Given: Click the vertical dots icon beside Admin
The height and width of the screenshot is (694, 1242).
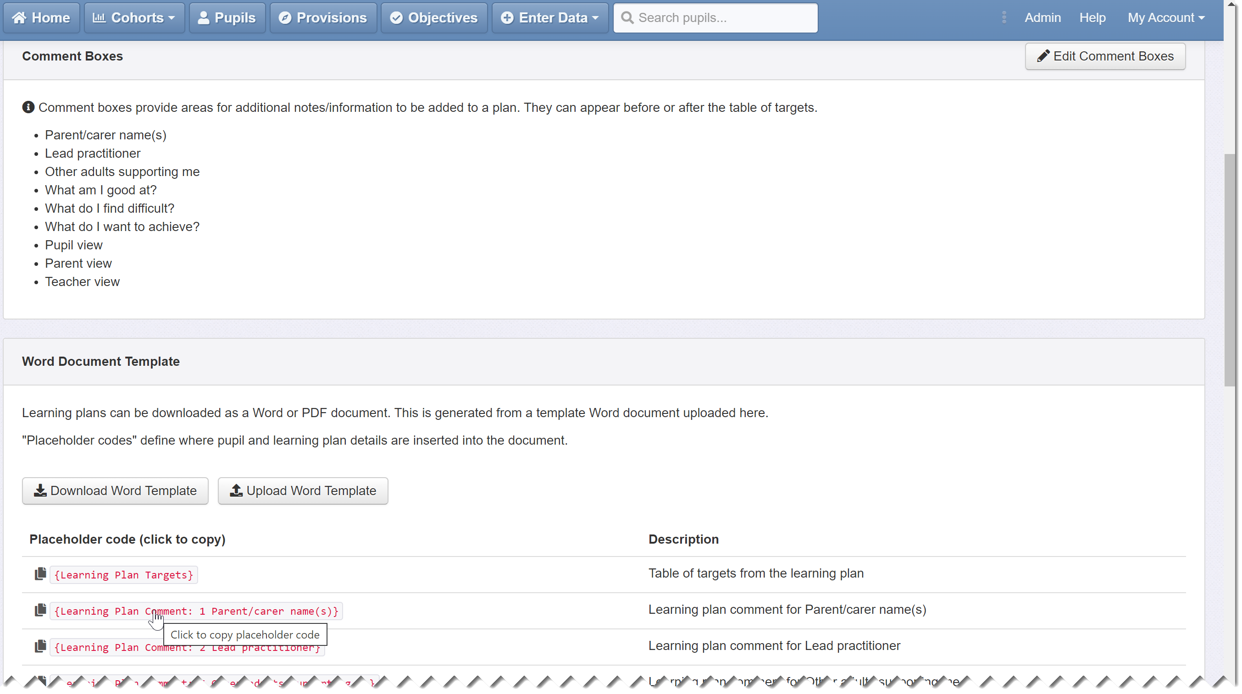Looking at the screenshot, I should tap(1004, 18).
